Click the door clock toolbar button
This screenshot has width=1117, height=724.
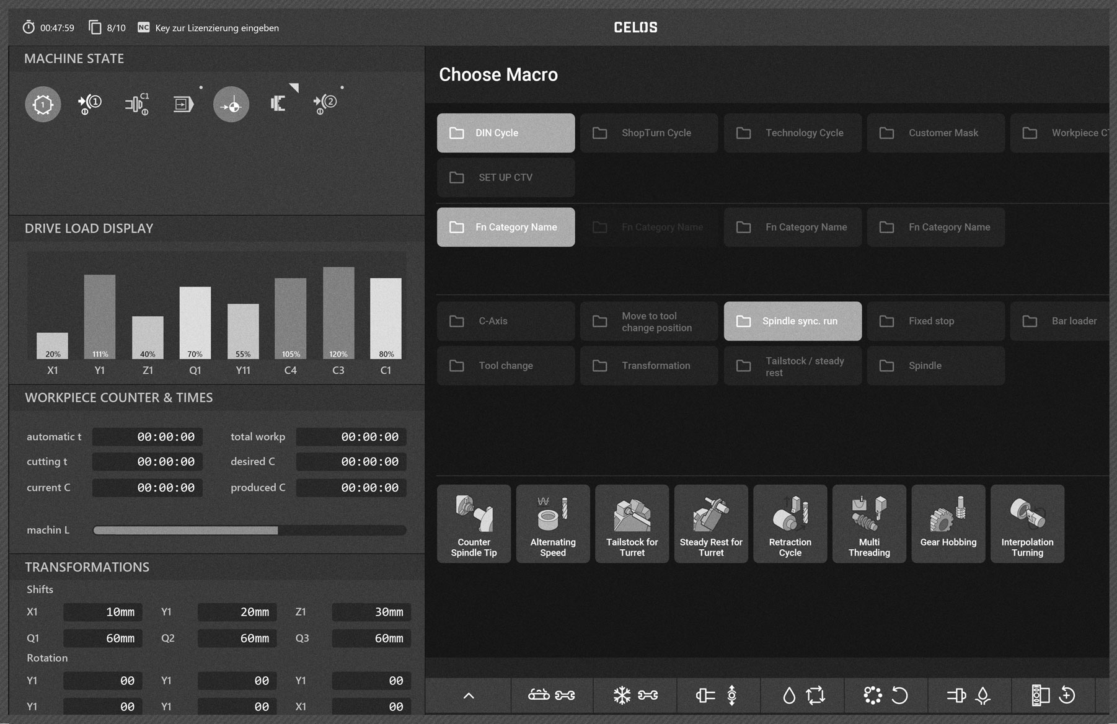1053,695
